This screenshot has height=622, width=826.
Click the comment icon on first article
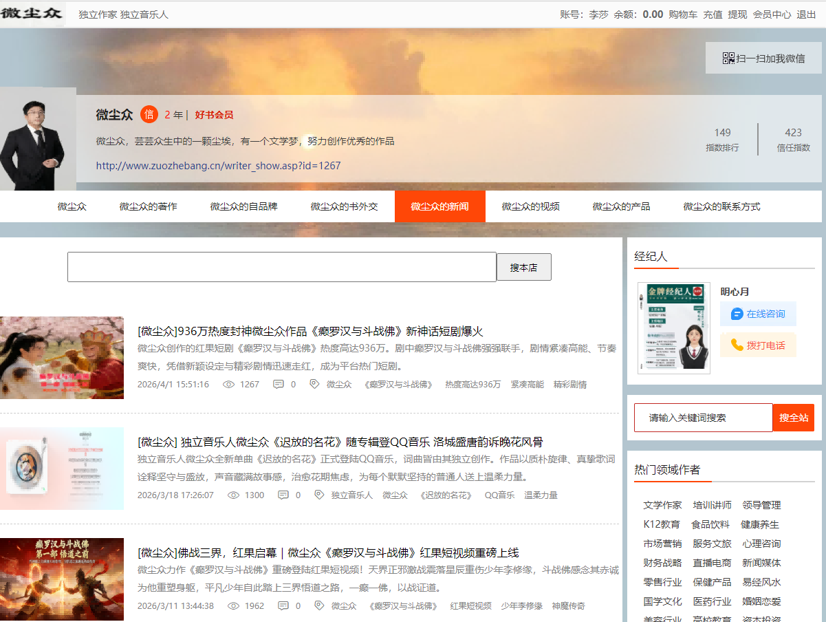click(279, 385)
